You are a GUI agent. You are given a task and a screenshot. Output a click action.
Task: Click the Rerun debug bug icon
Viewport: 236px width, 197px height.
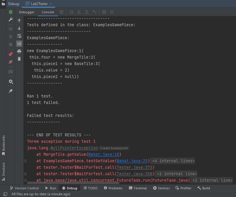click(11, 12)
